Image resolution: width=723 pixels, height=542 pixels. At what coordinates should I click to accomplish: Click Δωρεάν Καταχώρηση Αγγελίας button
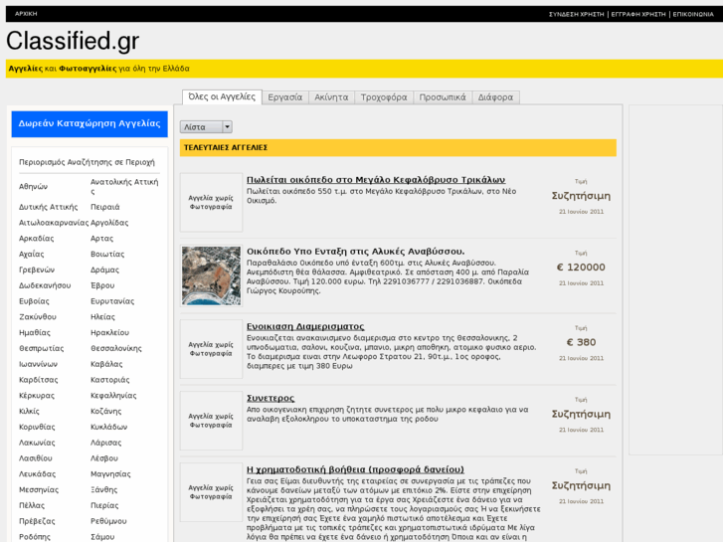(x=90, y=123)
